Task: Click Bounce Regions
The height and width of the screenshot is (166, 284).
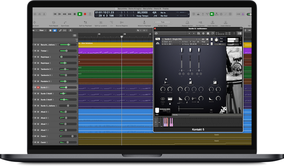Action: (x=122, y=23)
